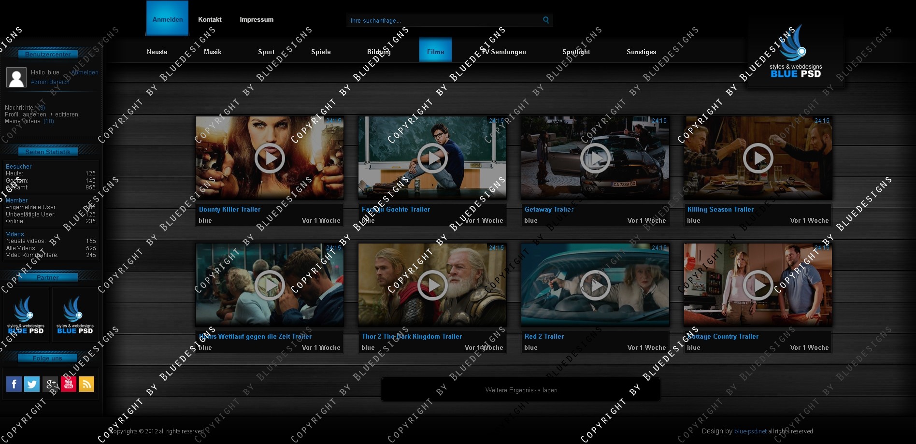Click the user avatar icon
916x444 pixels.
coord(16,77)
